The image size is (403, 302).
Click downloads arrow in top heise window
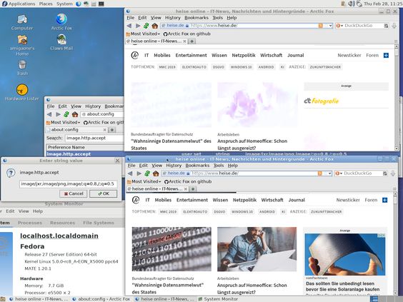pos(394,26)
